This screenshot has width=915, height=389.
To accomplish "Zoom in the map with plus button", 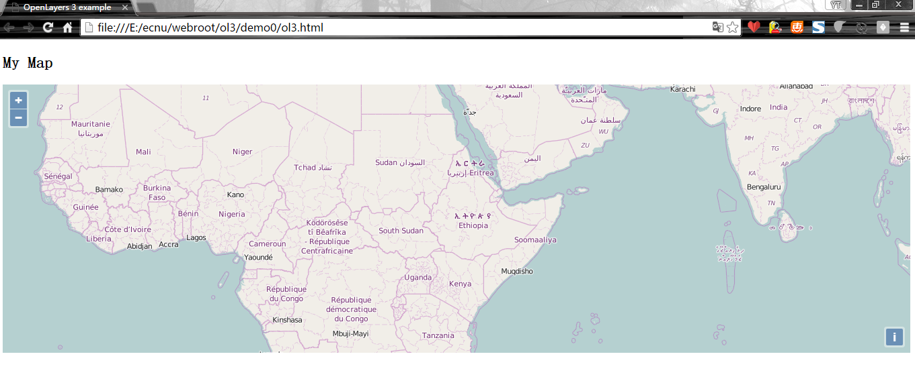I will 18,100.
